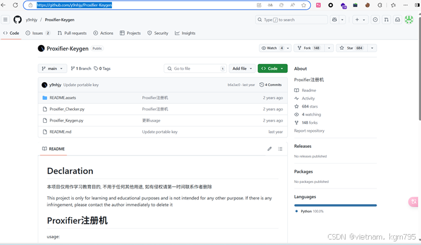Viewport: 421px width, 245px height.
Task: Open the Copilot icon in the GitHub header
Action: tap(334, 19)
